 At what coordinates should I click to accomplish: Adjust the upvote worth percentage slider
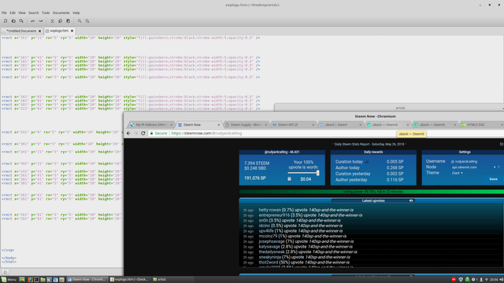tap(317, 173)
